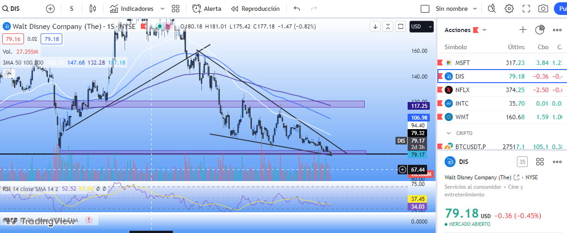
Task: Select the WMT watchlist row
Action: tap(502, 117)
